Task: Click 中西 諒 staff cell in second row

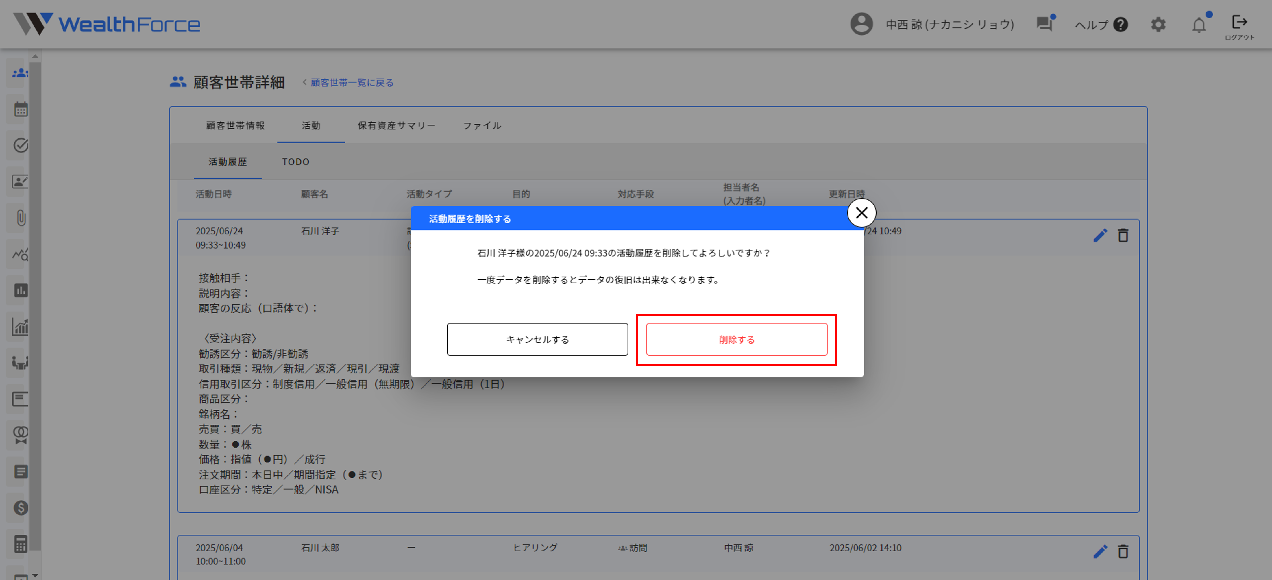Action: coord(738,547)
